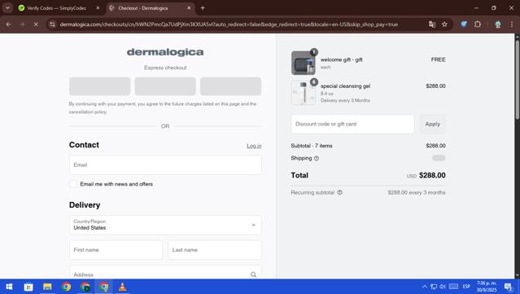The height and width of the screenshot is (294, 520).
Task: Open the notification center icon
Action: (x=509, y=287)
